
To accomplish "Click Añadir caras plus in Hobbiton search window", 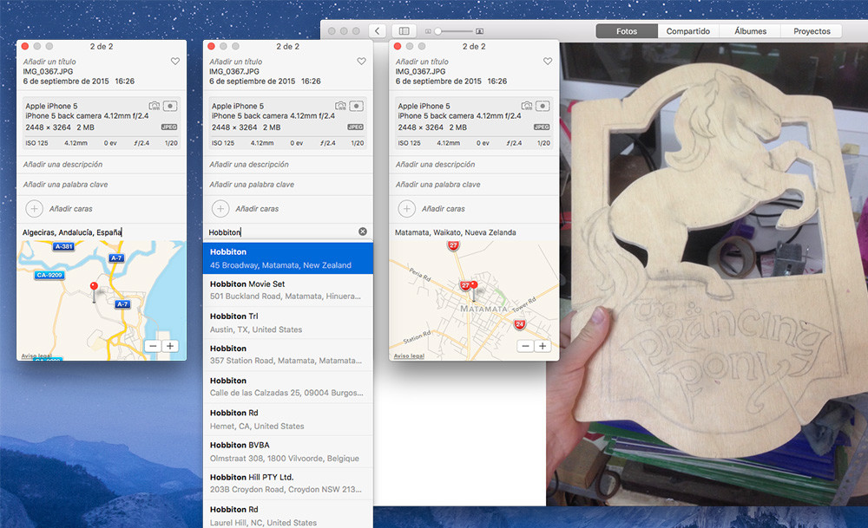I will (x=220, y=208).
